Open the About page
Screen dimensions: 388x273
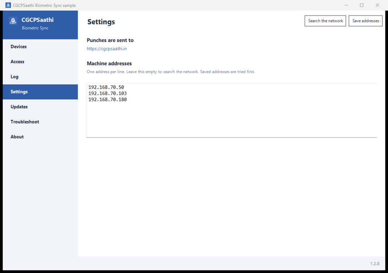pos(40,137)
